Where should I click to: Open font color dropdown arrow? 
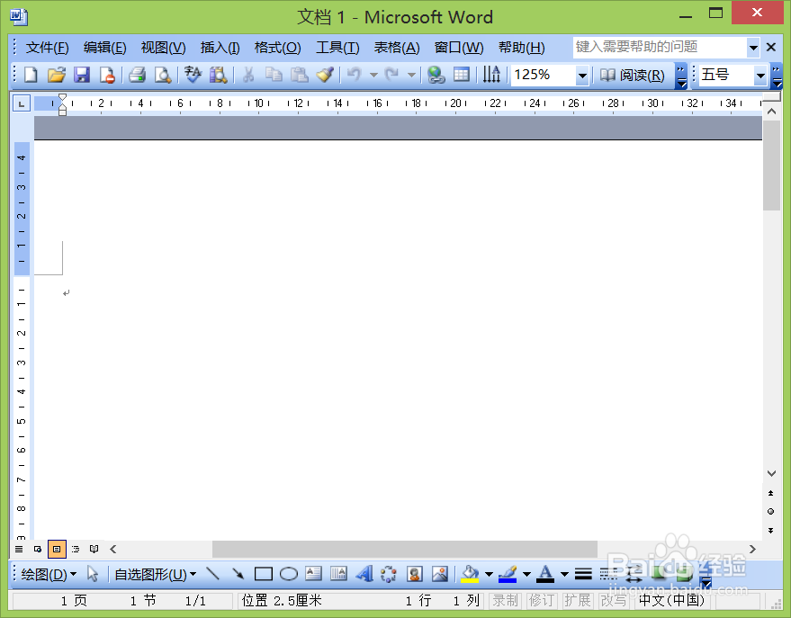pyautogui.click(x=564, y=574)
